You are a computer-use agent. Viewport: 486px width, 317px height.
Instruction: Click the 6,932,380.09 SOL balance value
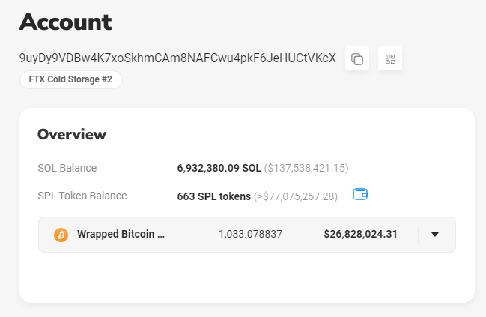point(219,168)
